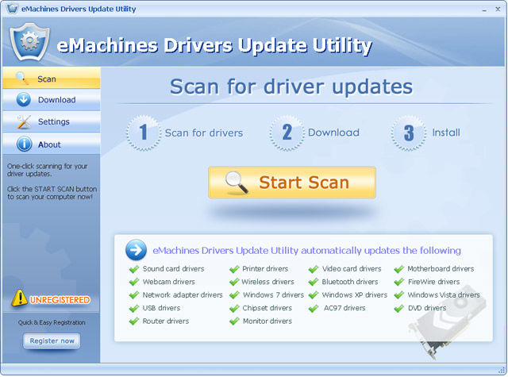Open the Download section label in the sidebar

(56, 100)
